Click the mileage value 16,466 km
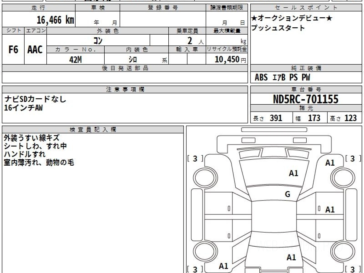The width and height of the screenshot is (364, 273). tap(56, 20)
